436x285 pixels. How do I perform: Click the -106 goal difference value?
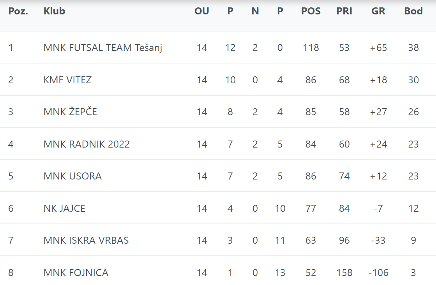pyautogui.click(x=378, y=273)
